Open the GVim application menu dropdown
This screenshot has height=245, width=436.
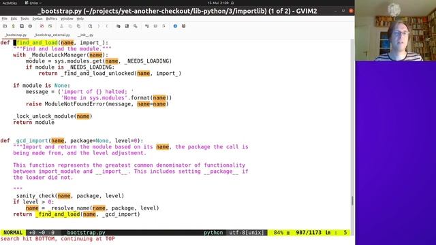(33, 3)
